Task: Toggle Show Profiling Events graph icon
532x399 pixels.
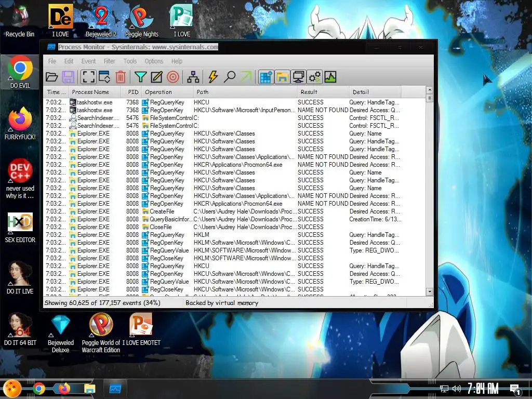Action: point(330,77)
